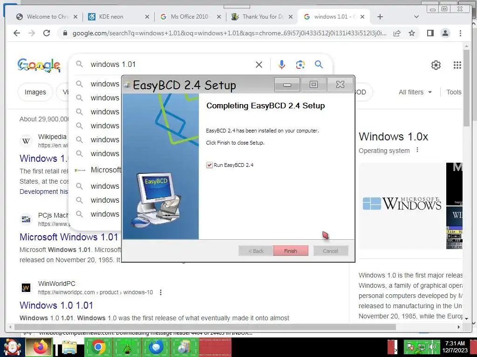Open more options beside Operating system
The width and height of the screenshot is (477, 357).
417,150
